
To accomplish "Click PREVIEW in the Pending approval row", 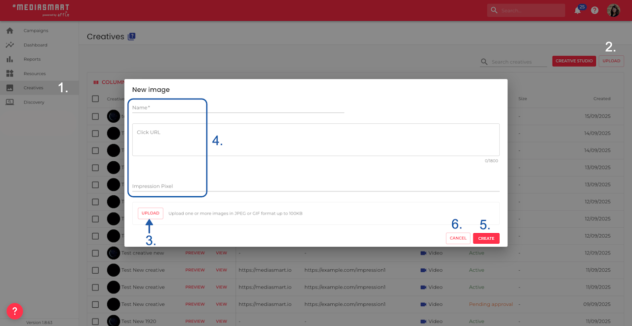I will 195,304.
